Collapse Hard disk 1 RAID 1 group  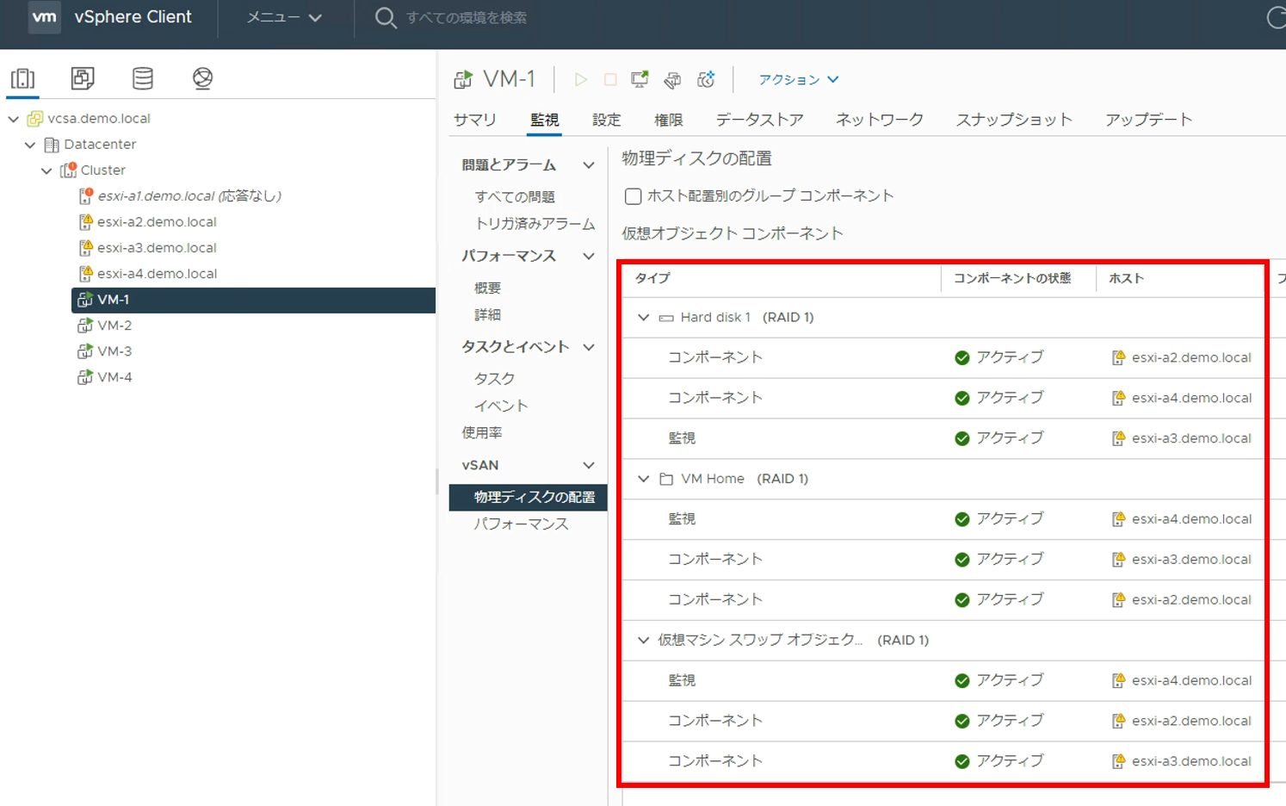[643, 318]
